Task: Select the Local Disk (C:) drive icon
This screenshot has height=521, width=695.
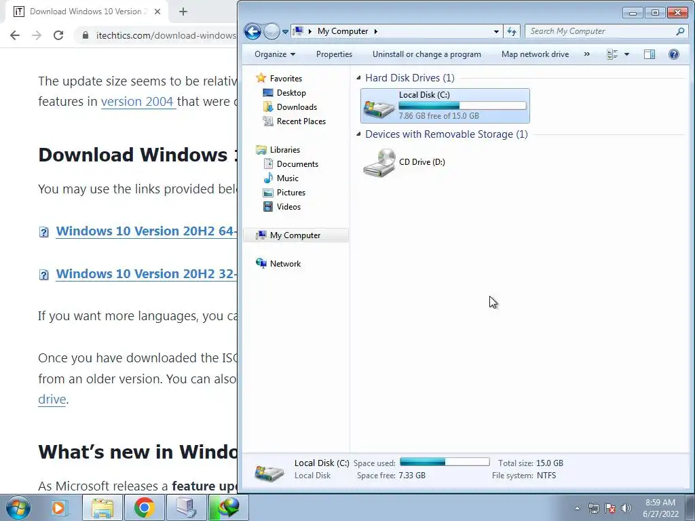Action: tap(379, 108)
